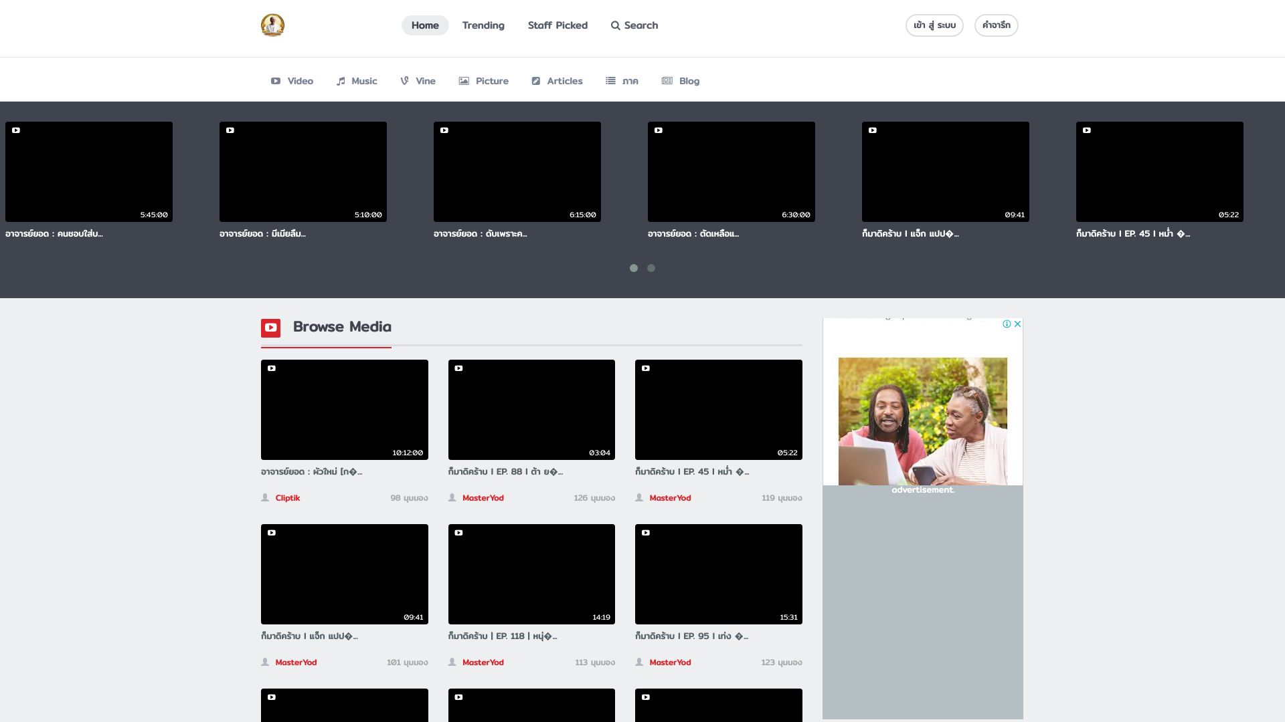Click user icon beside MasterYod, 126 views
This screenshot has height=722, width=1285.
pos(452,497)
